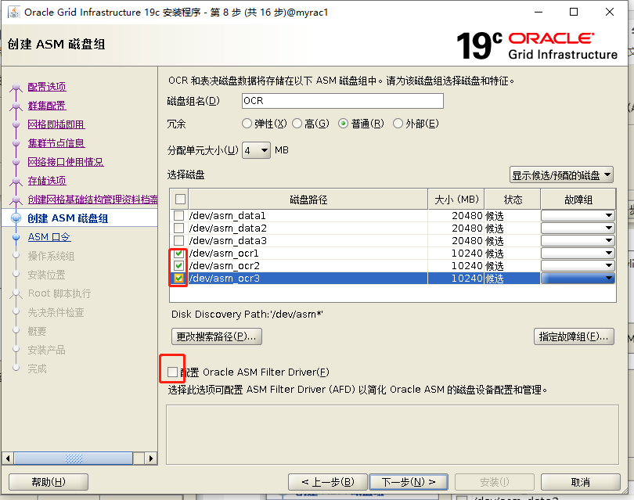634x500 pixels.
Task: Select the 外部(E) redundancy radio button
Action: 398,124
